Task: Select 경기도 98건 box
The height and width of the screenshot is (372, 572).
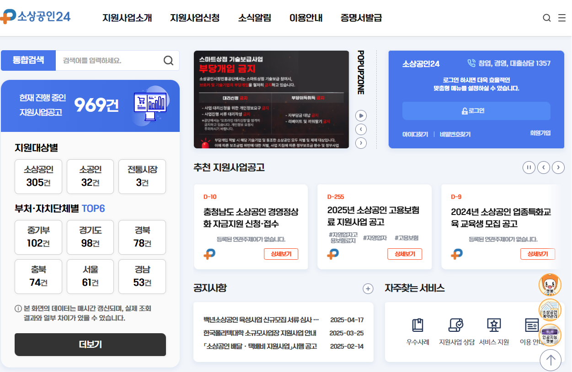Action: 90,237
